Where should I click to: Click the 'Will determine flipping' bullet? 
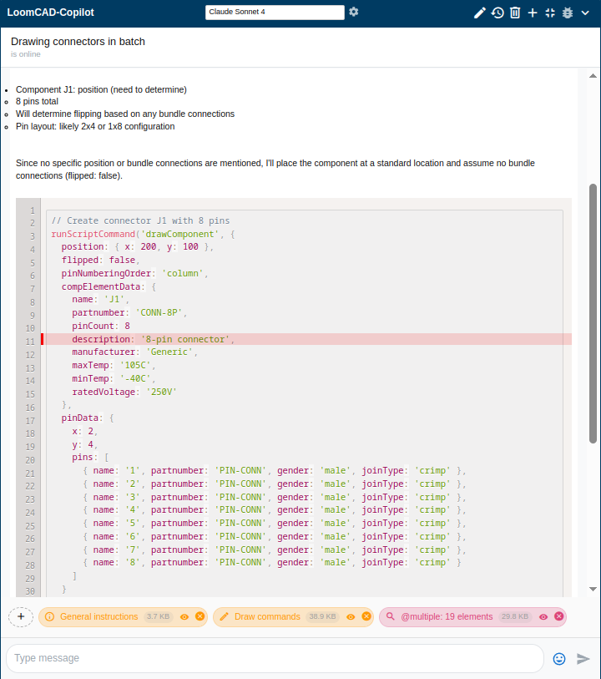pos(125,114)
